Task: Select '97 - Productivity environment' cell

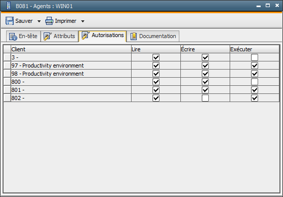Action: click(71, 65)
